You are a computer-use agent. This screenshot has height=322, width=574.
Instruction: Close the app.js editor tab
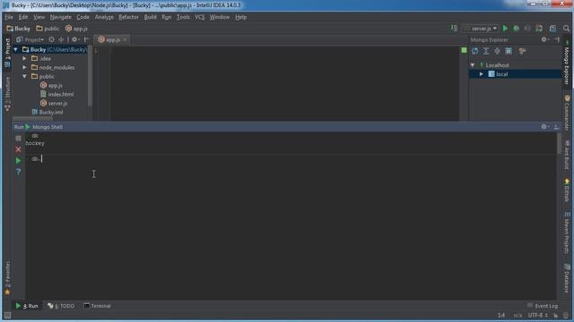[125, 39]
